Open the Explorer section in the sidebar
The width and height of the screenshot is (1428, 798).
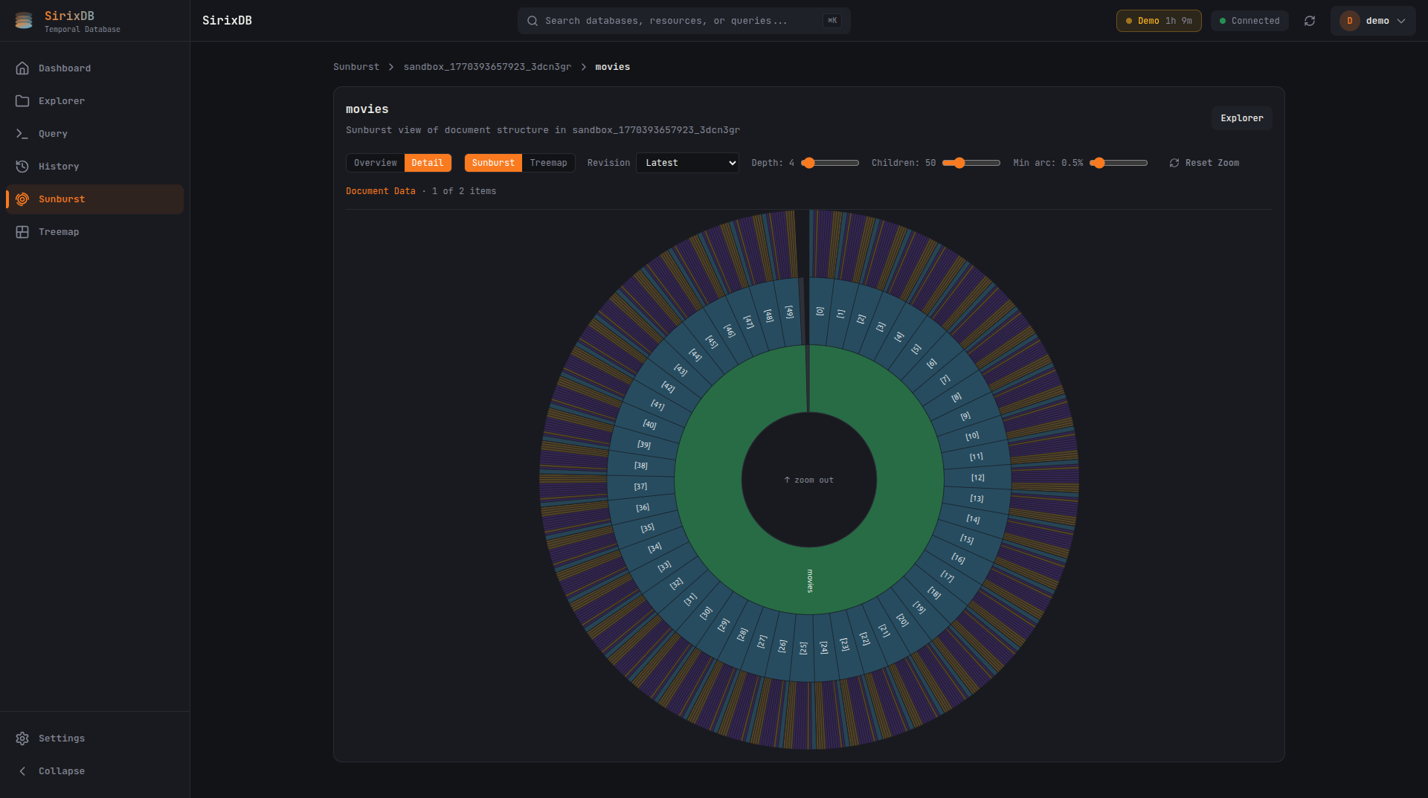point(62,100)
